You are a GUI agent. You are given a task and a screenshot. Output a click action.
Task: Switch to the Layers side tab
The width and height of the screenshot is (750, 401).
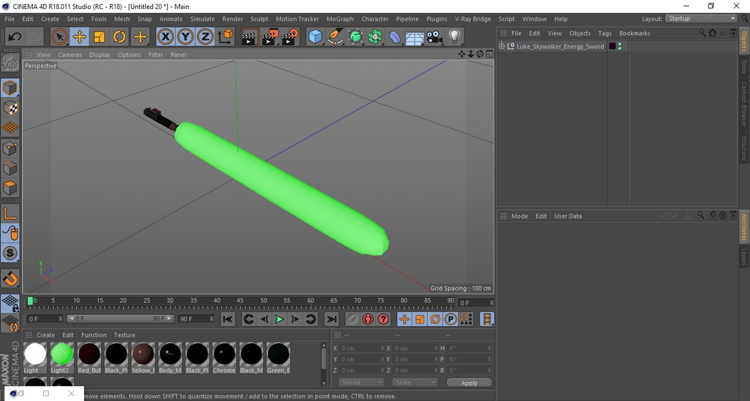[x=744, y=257]
